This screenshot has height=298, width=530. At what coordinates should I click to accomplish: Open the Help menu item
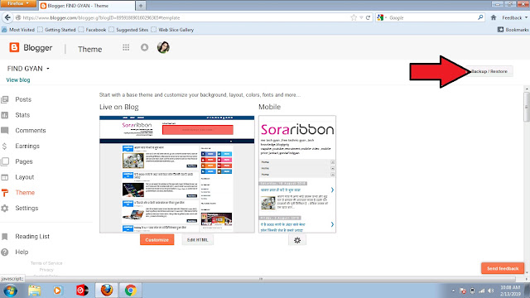(22, 252)
